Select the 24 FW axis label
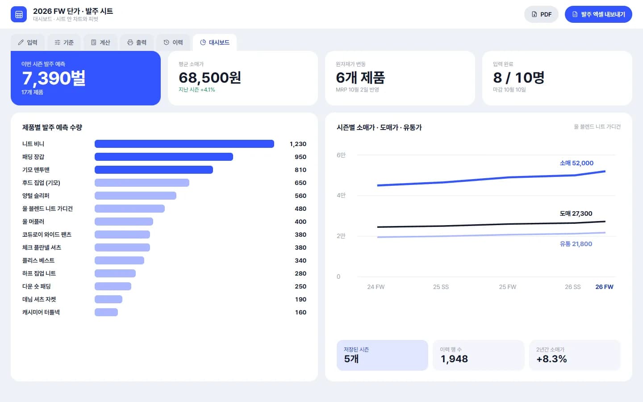The height and width of the screenshot is (402, 643). click(x=376, y=287)
